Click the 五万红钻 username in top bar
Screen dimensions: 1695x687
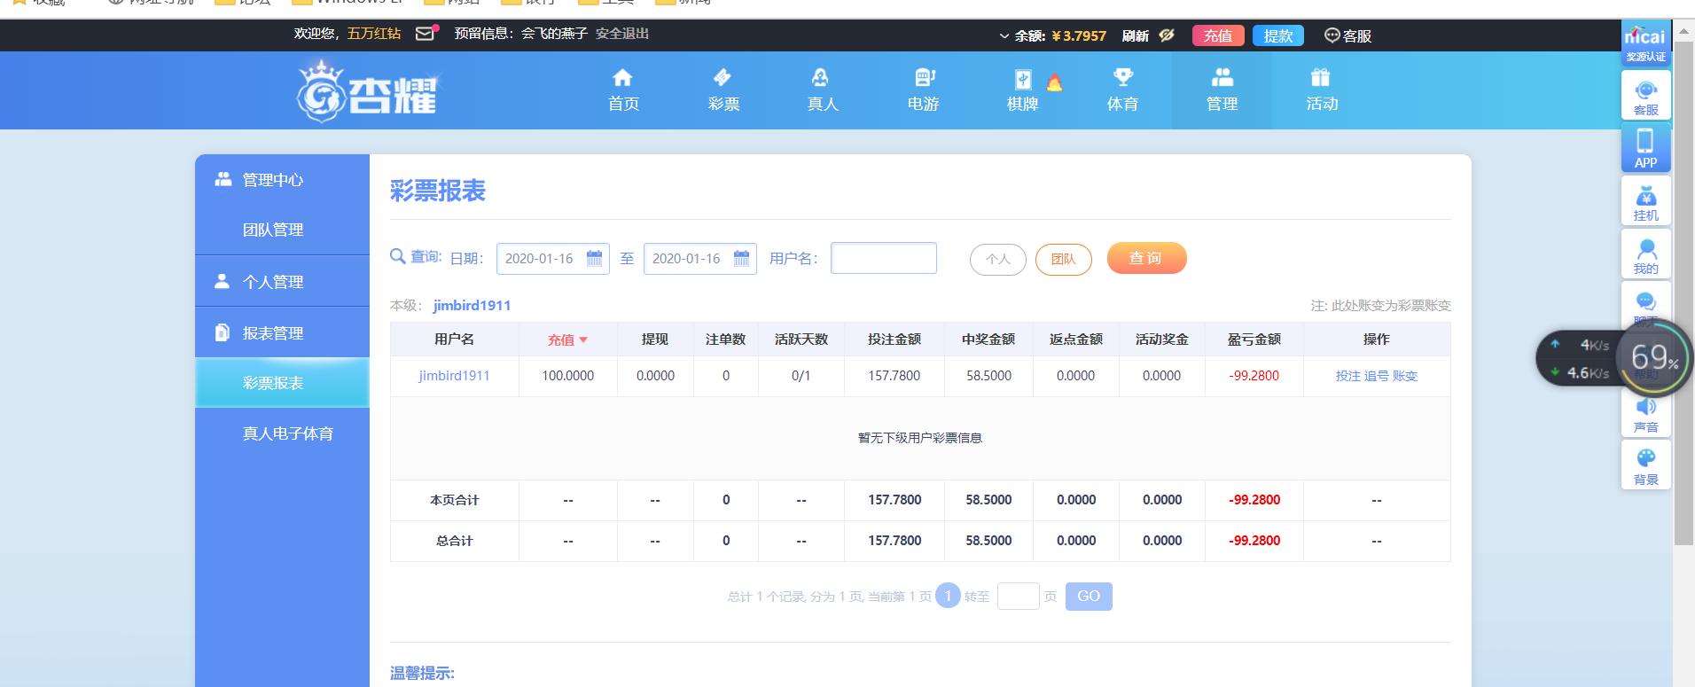(374, 34)
